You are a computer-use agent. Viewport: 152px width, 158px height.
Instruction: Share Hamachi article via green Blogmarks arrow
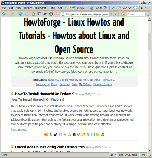(x=51, y=134)
